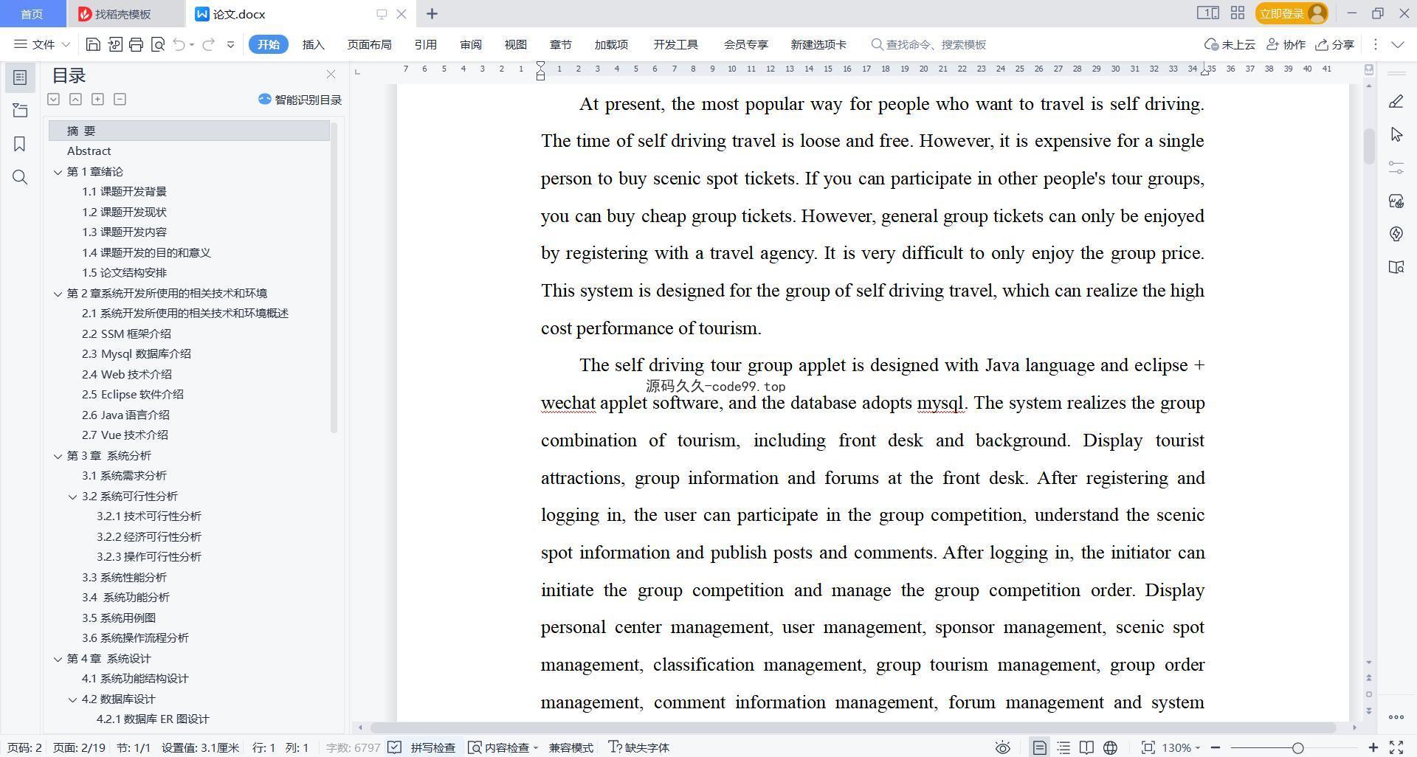
Task: Collapse 第1章绪论 tree node
Action: [x=58, y=172]
